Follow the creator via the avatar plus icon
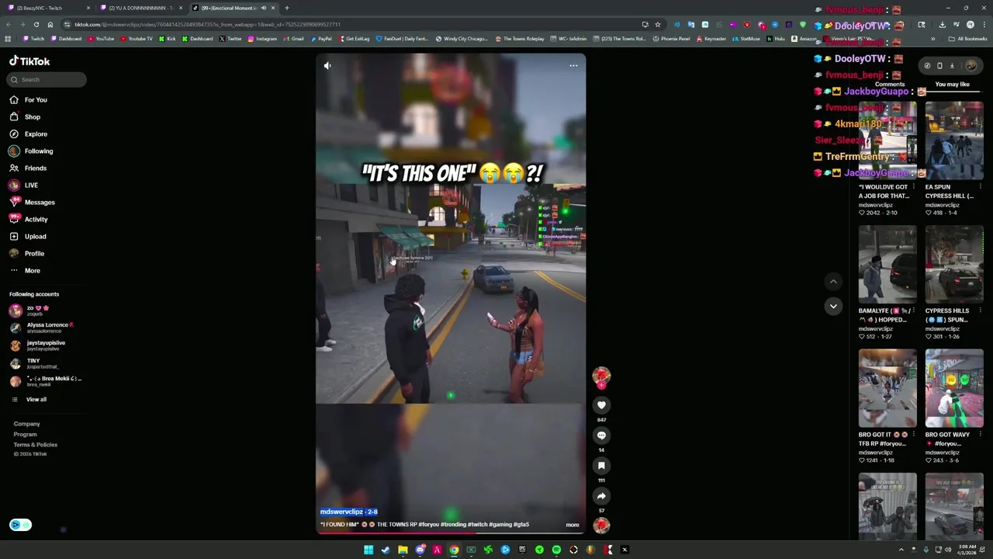This screenshot has height=559, width=993. tap(601, 385)
